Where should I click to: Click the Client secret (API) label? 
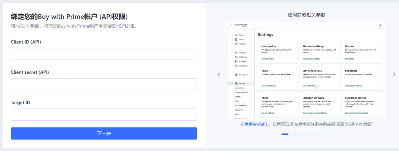(x=30, y=72)
